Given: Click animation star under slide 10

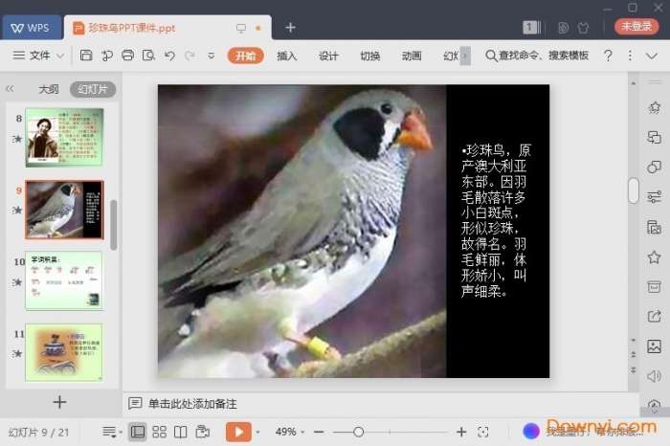Looking at the screenshot, I should [x=17, y=282].
